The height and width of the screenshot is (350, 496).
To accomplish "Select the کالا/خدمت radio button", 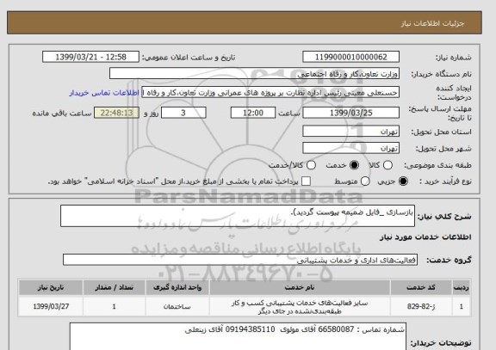I will tap(311, 165).
